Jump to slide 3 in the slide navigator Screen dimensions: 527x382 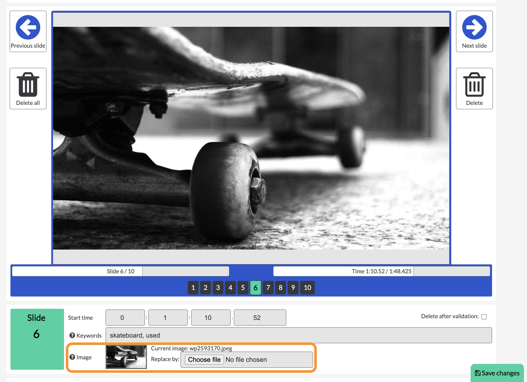218,288
